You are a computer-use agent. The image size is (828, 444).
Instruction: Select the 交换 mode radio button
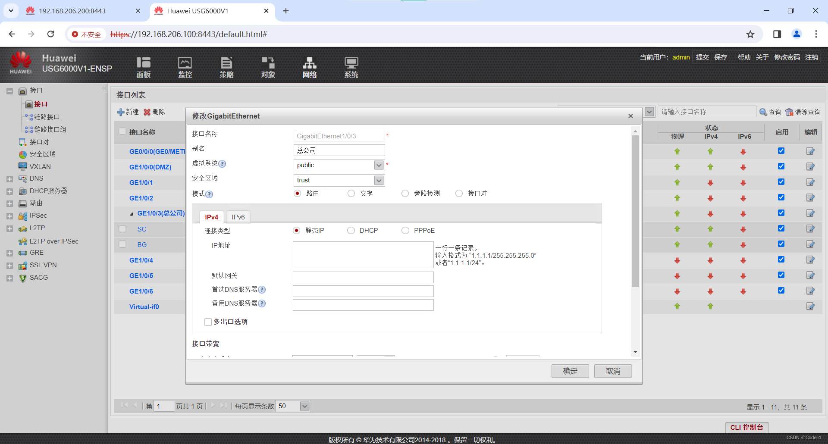coord(351,194)
